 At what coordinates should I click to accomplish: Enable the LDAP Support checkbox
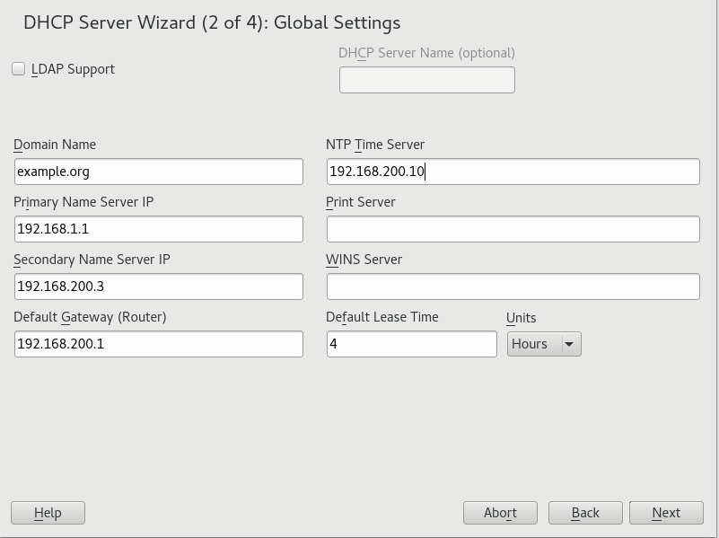point(19,69)
